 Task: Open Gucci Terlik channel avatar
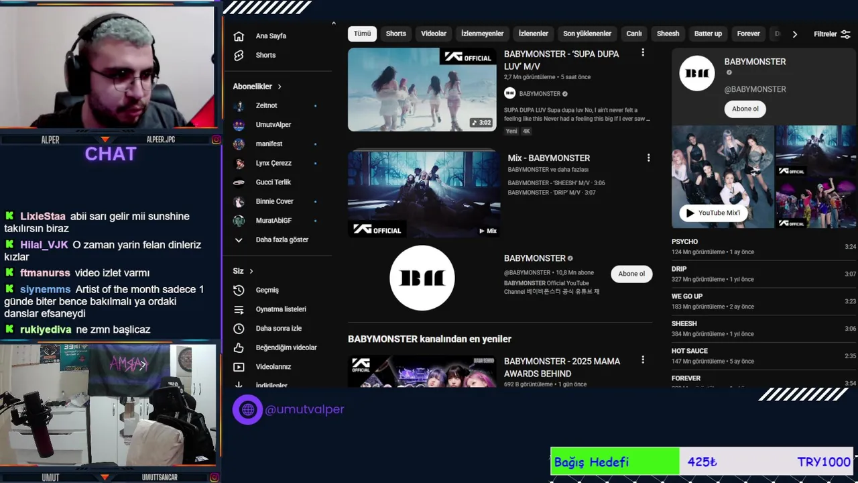(x=239, y=182)
